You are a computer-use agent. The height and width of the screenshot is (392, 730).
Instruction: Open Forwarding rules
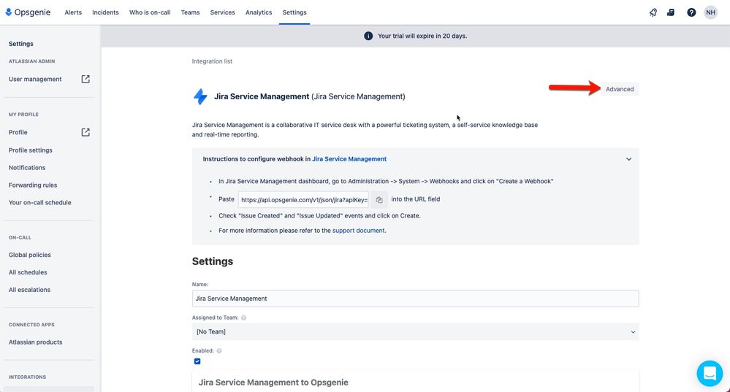point(33,185)
